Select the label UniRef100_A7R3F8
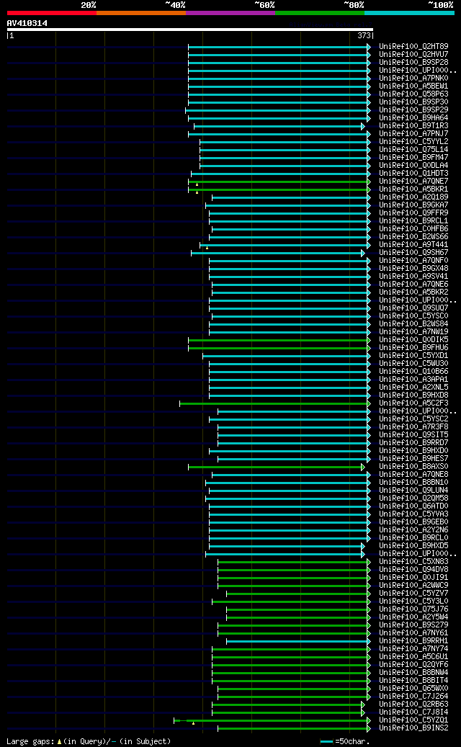Image resolution: width=461 pixels, height=747 pixels. tap(413, 427)
